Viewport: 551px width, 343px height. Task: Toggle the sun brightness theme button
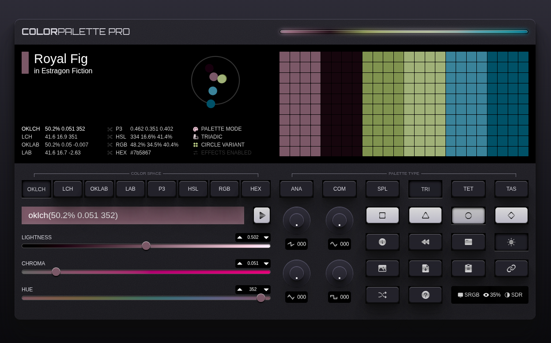[511, 242]
